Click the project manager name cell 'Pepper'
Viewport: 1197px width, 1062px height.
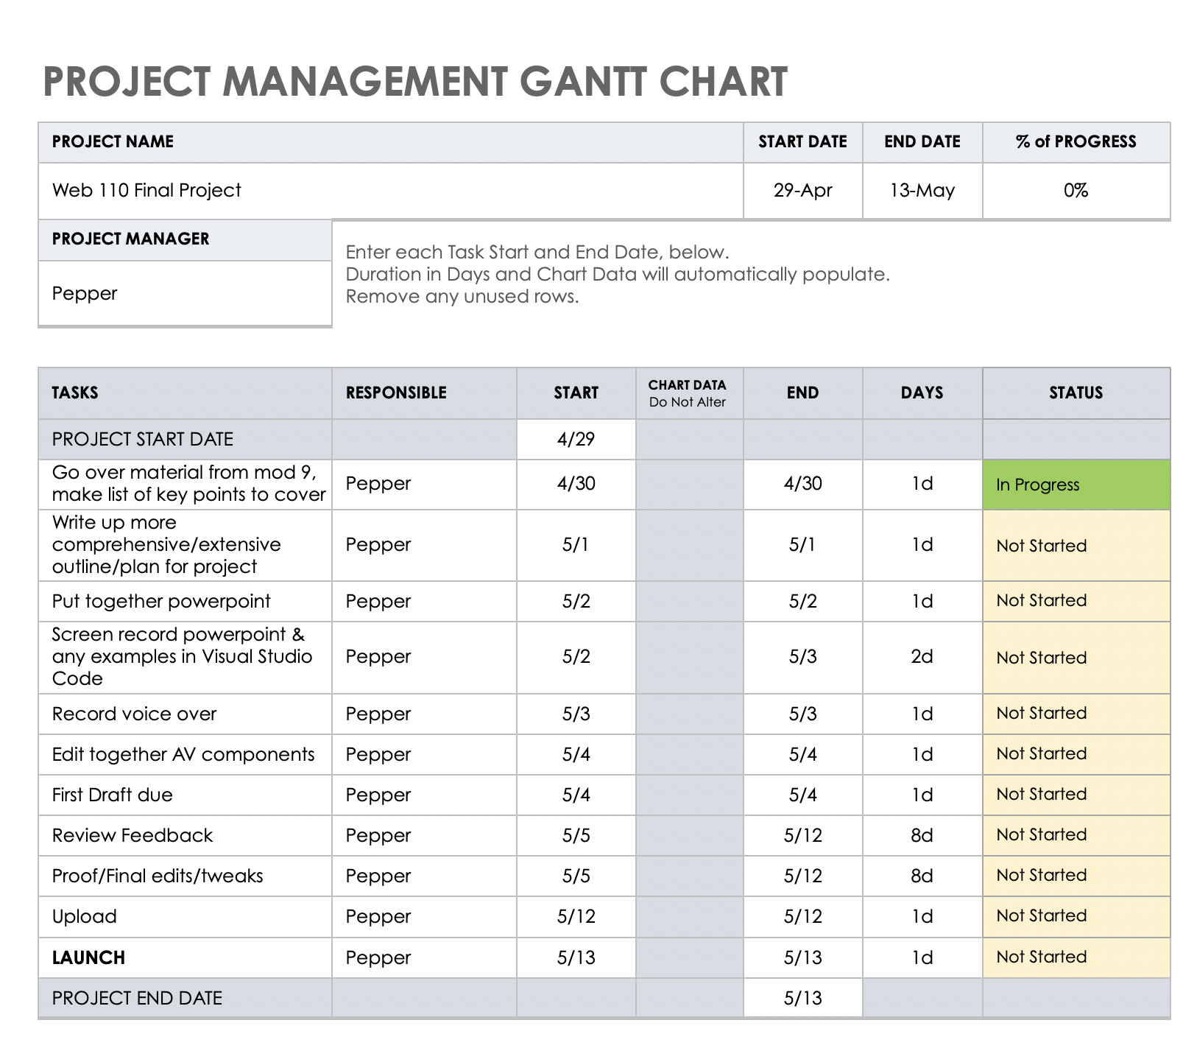185,293
